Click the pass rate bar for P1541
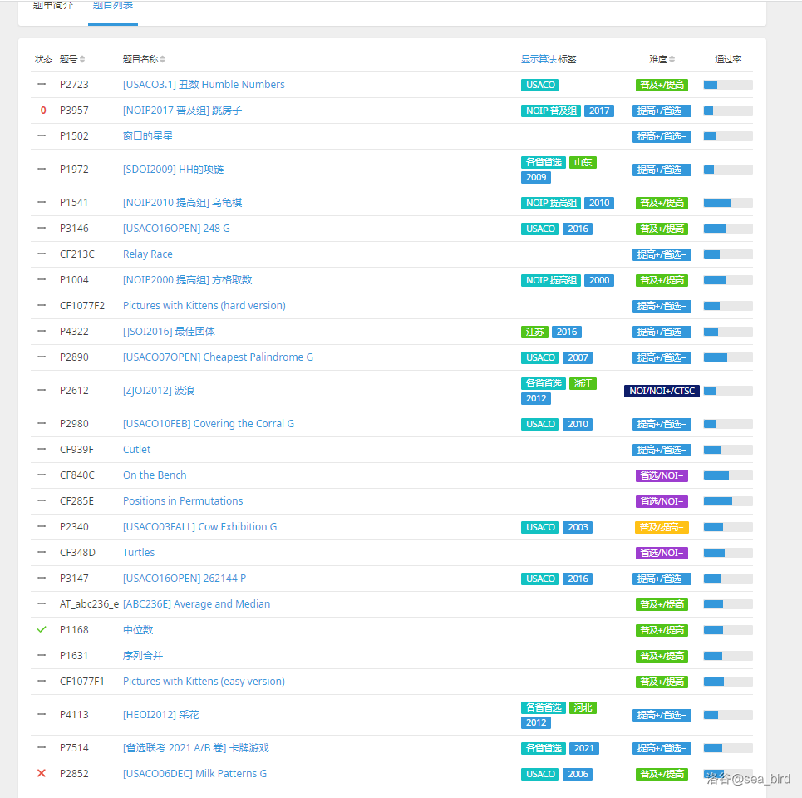The image size is (802, 798). [x=728, y=203]
